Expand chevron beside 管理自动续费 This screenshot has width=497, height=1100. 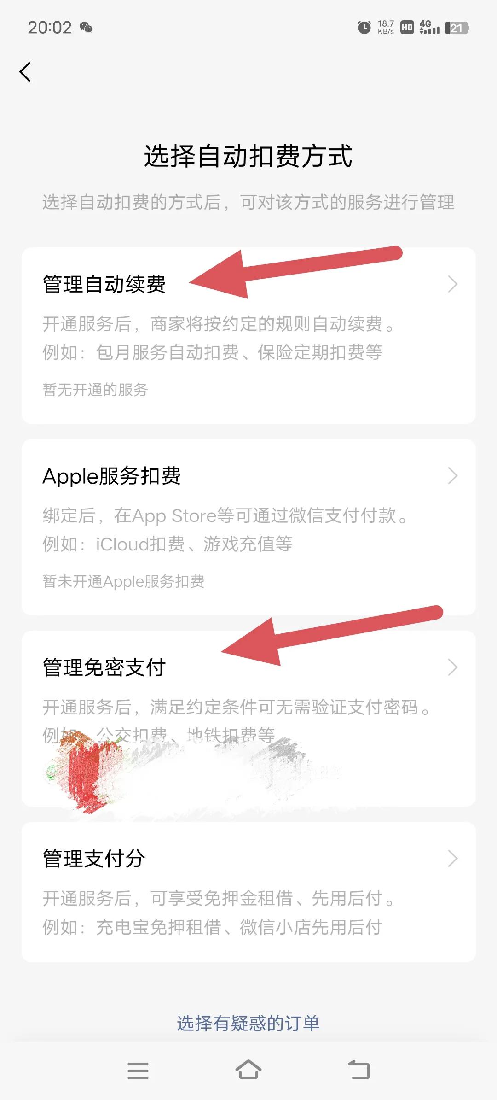tap(453, 284)
